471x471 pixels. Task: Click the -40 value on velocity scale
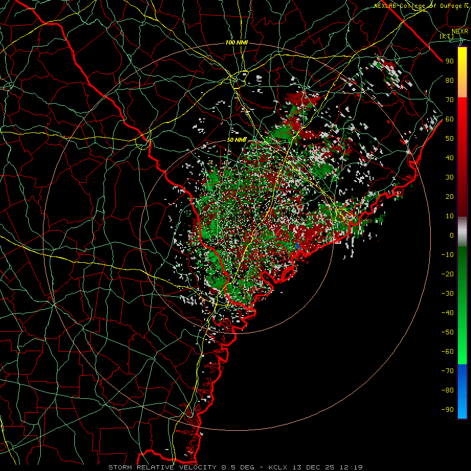point(447,313)
